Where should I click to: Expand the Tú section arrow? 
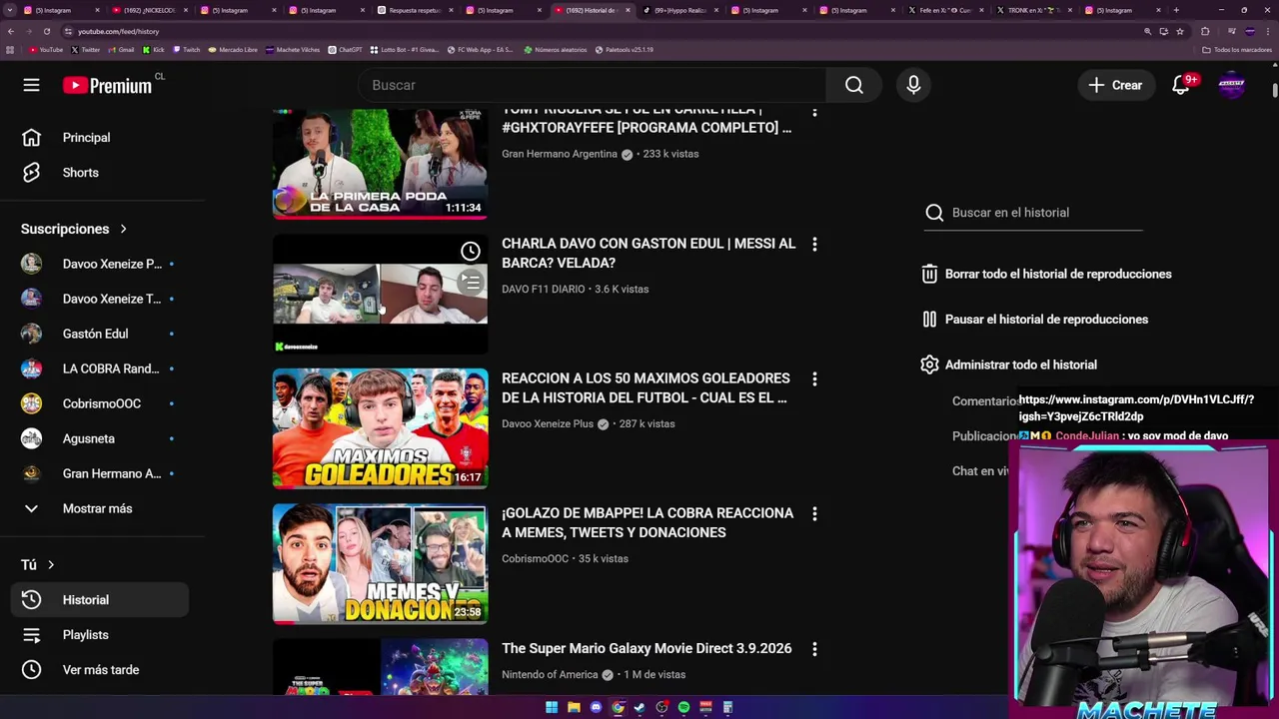51,564
